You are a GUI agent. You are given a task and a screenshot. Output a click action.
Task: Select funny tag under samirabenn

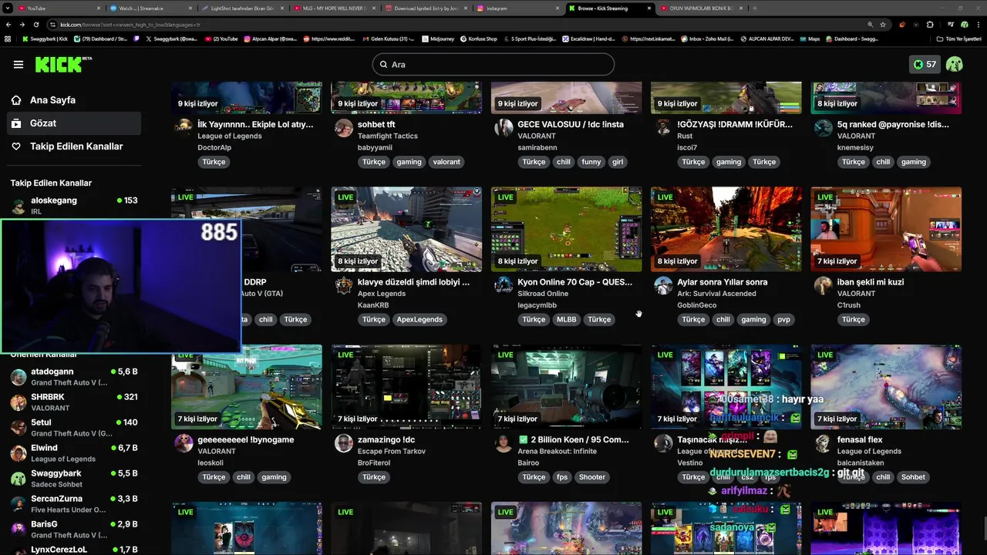(591, 162)
